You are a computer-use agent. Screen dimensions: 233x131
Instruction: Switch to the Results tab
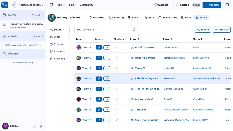[x=134, y=17]
